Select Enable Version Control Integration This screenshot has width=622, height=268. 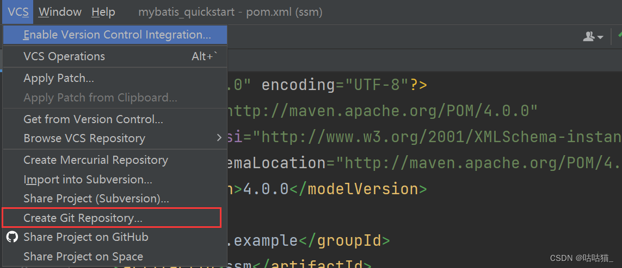coord(115,35)
